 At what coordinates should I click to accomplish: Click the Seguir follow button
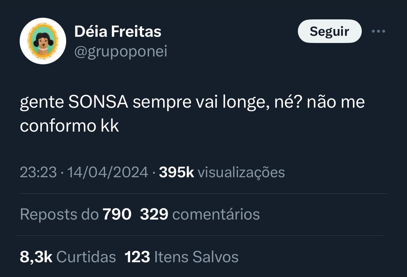pyautogui.click(x=329, y=32)
